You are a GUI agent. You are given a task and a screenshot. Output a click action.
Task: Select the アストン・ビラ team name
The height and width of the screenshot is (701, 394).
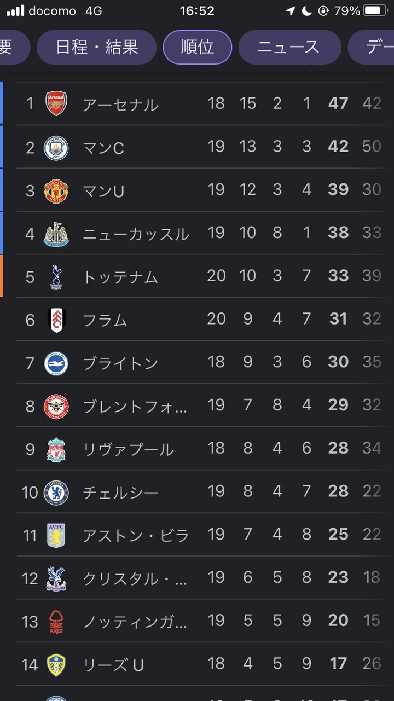click(x=136, y=536)
